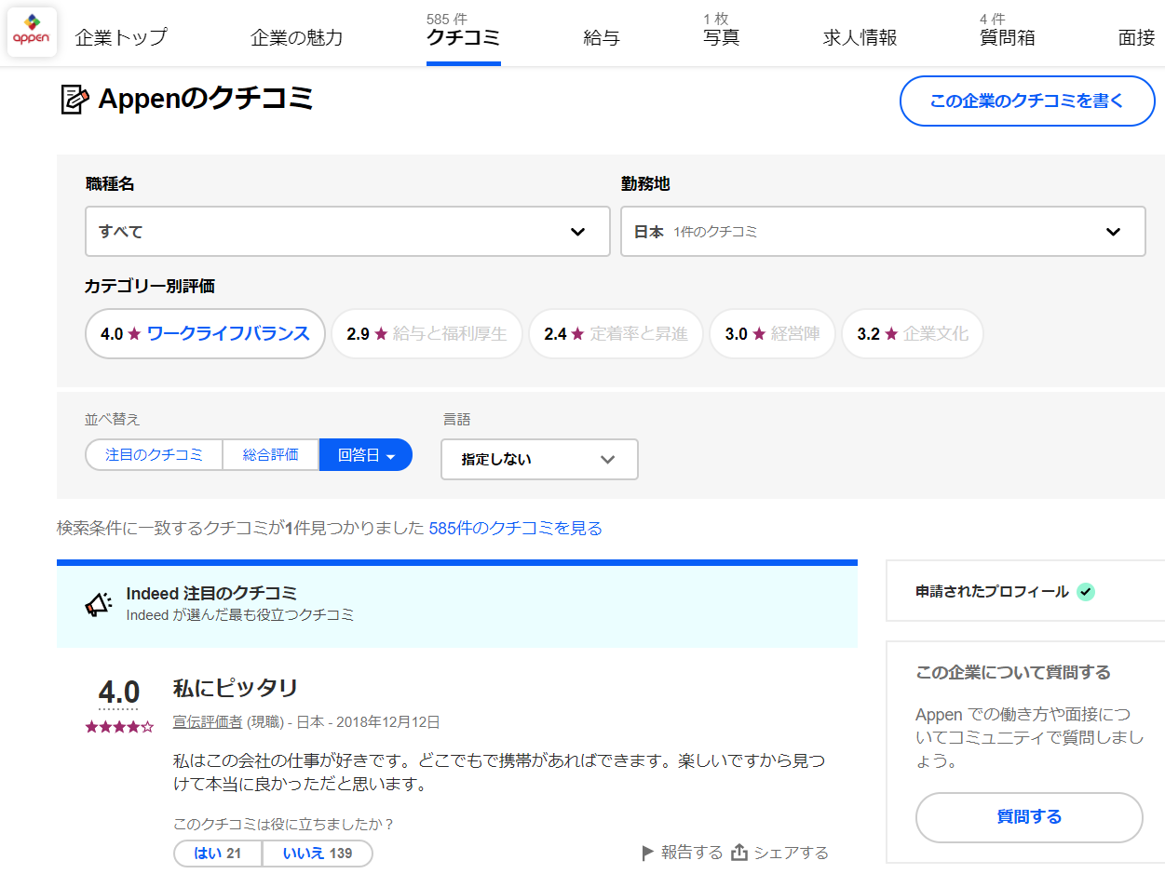The height and width of the screenshot is (874, 1165).
Task: Vote いいえ on the review
Action: click(318, 854)
